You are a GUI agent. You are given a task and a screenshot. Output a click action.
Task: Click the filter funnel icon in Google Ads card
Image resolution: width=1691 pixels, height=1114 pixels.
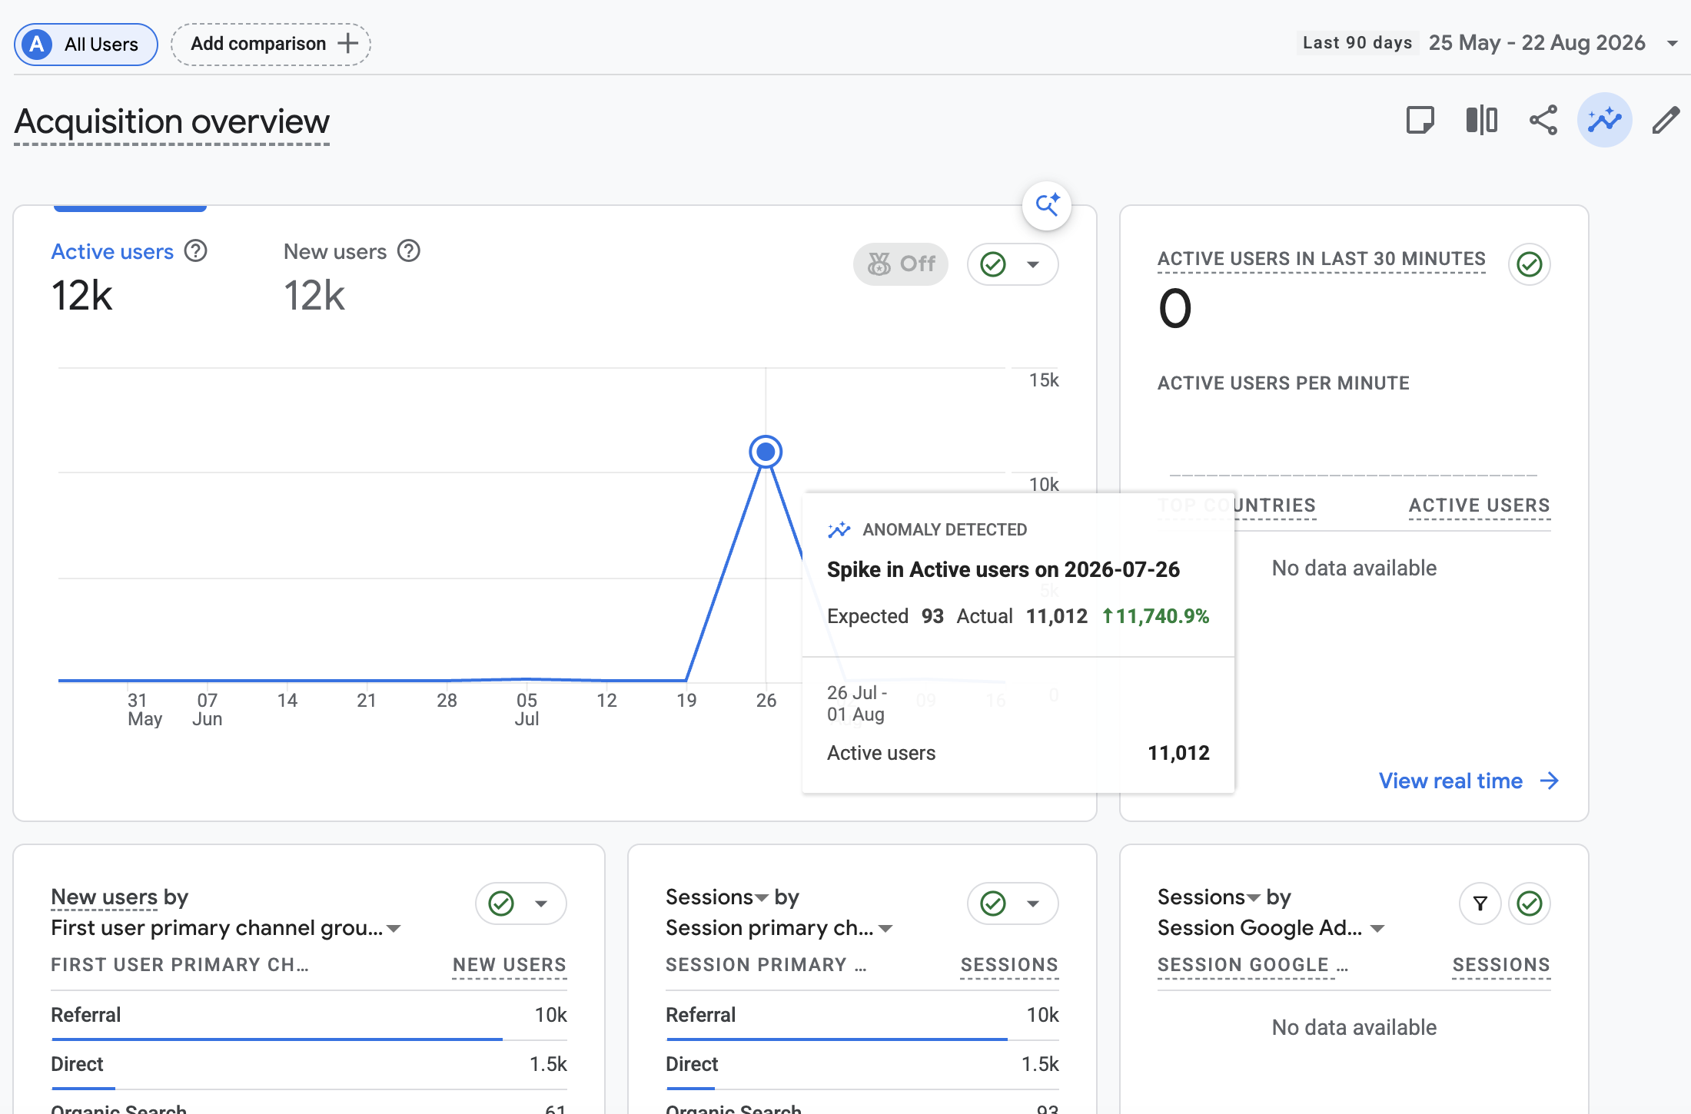[x=1480, y=903]
